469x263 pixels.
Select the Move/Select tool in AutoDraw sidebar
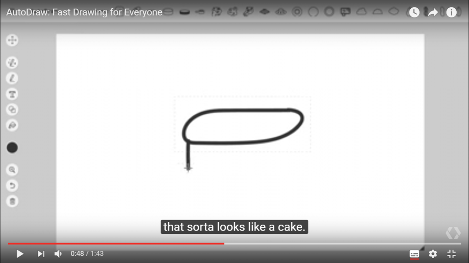tap(12, 40)
